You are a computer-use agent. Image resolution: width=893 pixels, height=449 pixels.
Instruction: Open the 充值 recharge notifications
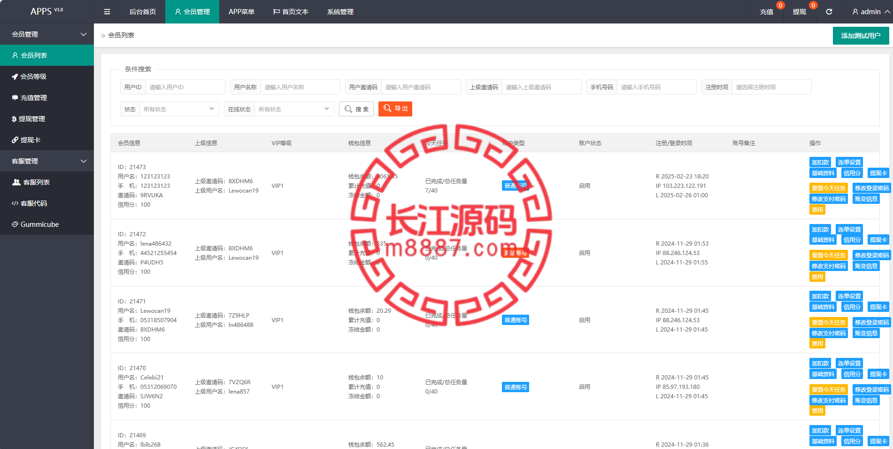tap(767, 12)
